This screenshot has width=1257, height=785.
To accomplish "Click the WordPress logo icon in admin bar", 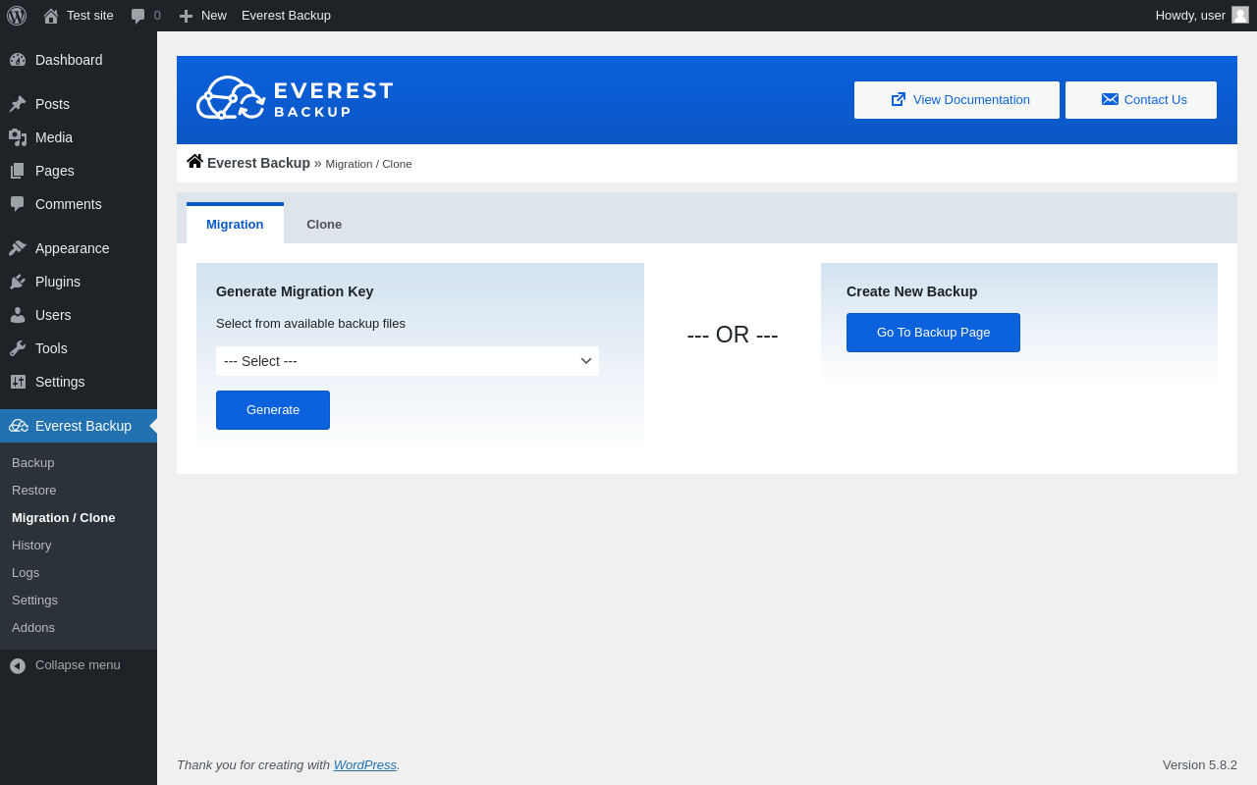I will pyautogui.click(x=17, y=16).
